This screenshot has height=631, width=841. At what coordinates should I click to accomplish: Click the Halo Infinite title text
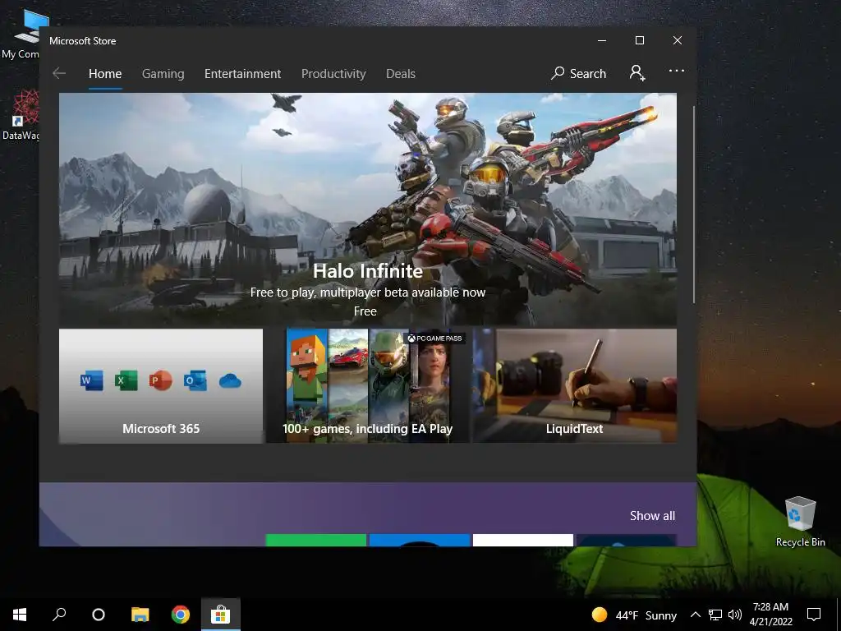pyautogui.click(x=368, y=271)
